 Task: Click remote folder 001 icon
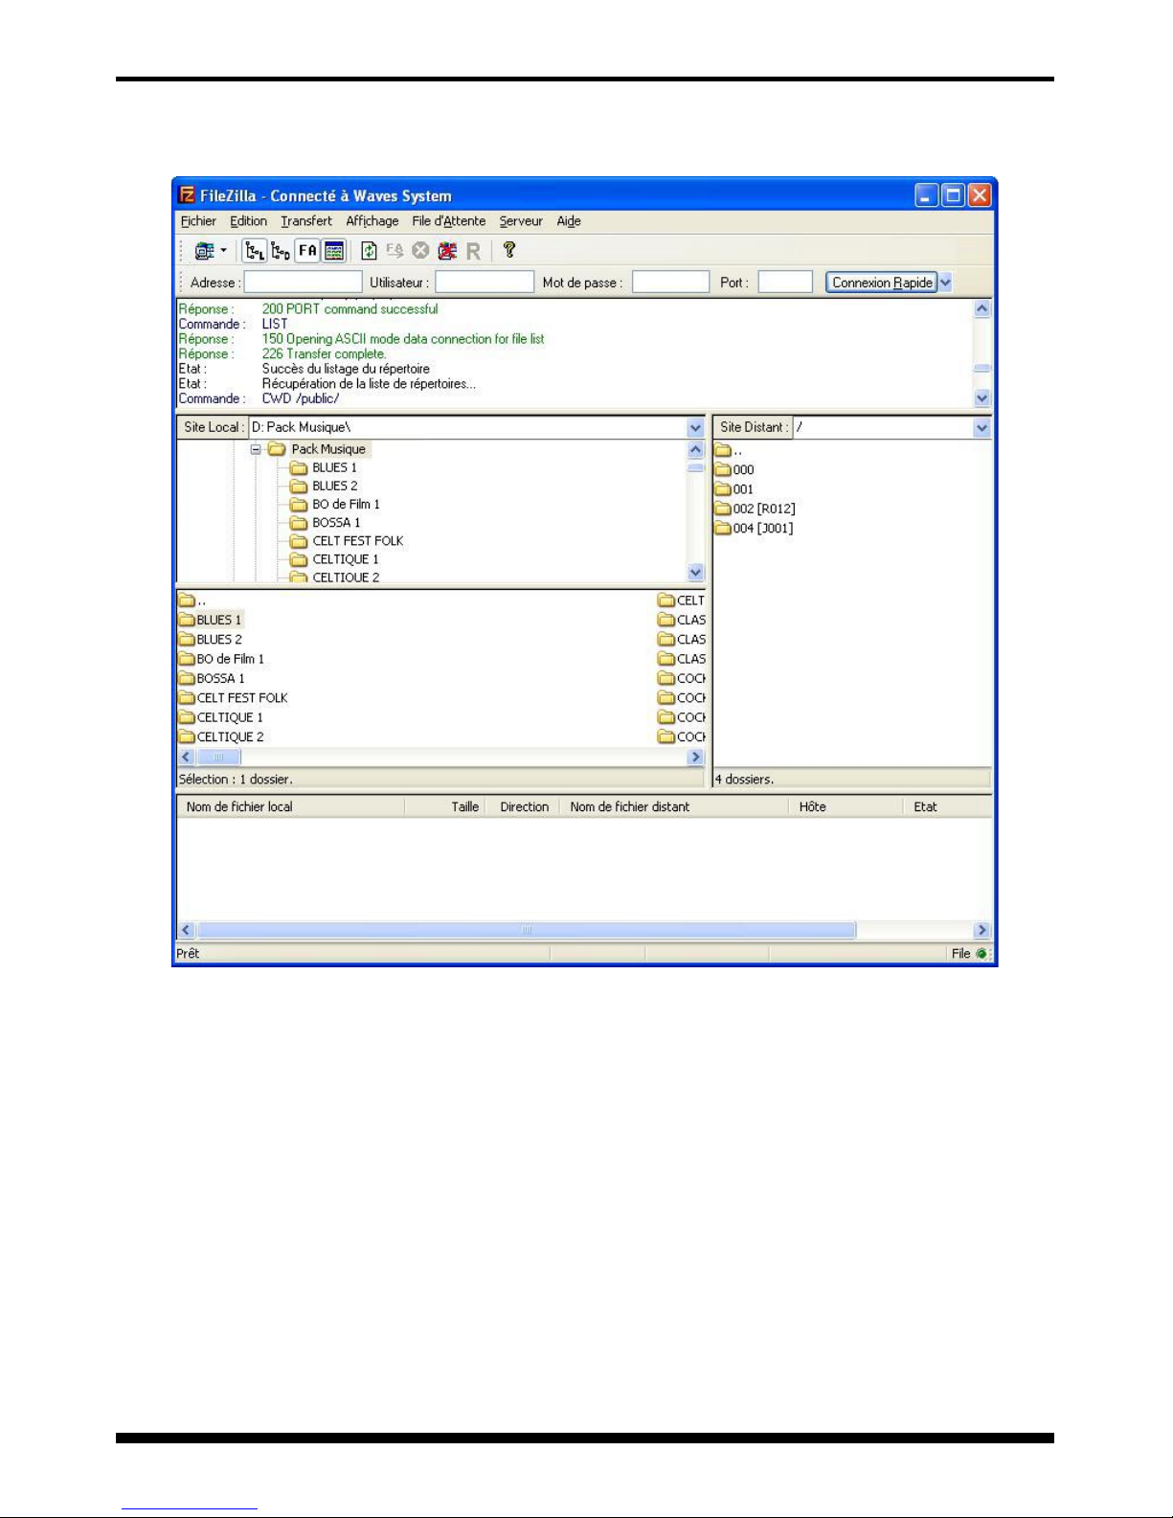tap(723, 488)
